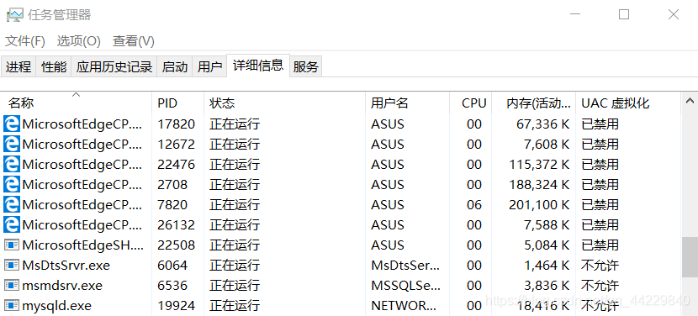
Task: Click the mysqld.exe process icon
Action: pyautogui.click(x=12, y=306)
